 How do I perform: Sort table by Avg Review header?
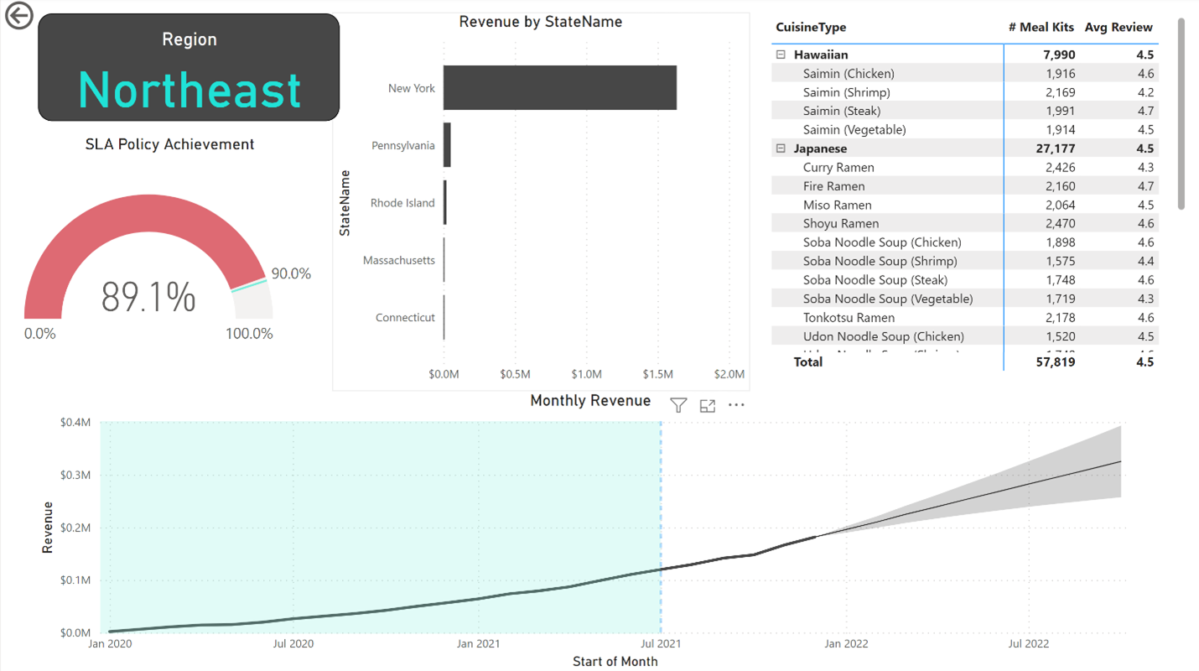coord(1119,28)
